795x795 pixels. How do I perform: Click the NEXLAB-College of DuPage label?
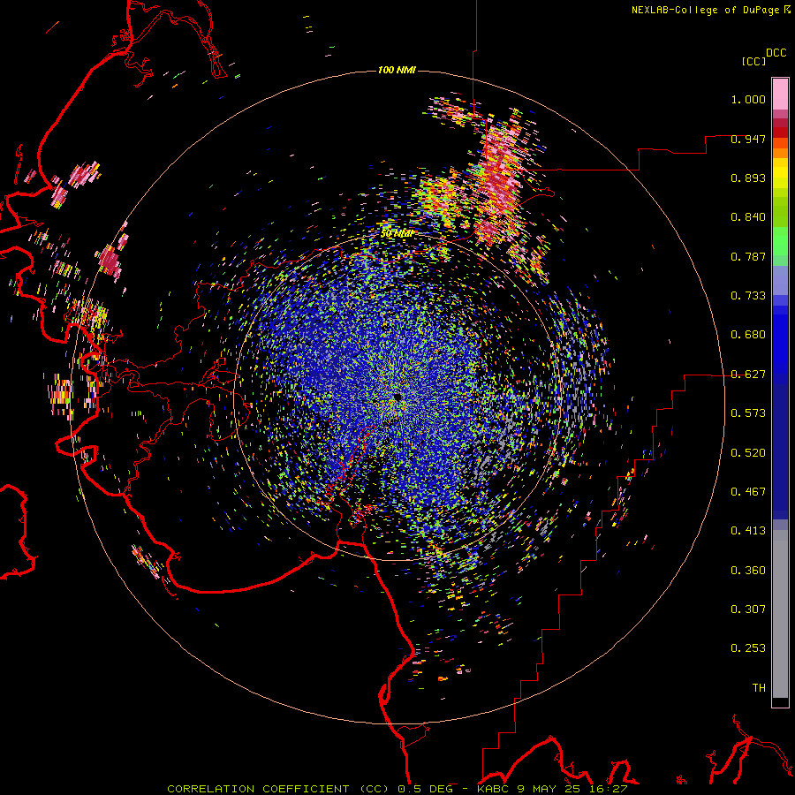click(x=705, y=10)
